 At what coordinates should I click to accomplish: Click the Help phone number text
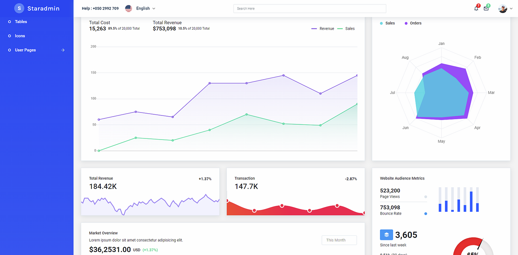[x=100, y=9]
